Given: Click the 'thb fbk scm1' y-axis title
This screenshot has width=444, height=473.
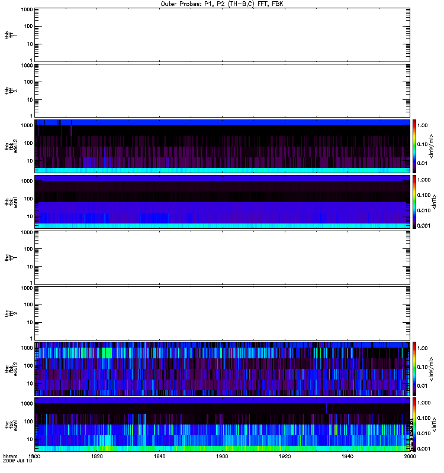Looking at the screenshot, I should tap(11, 202).
